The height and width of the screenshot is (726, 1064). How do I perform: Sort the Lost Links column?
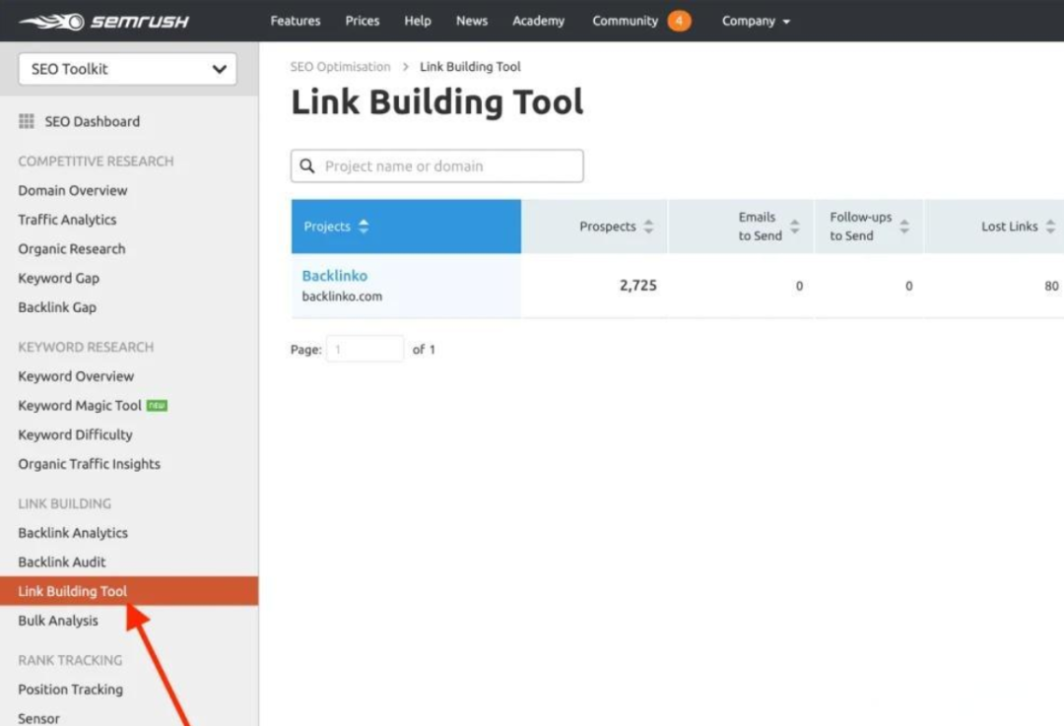1050,227
